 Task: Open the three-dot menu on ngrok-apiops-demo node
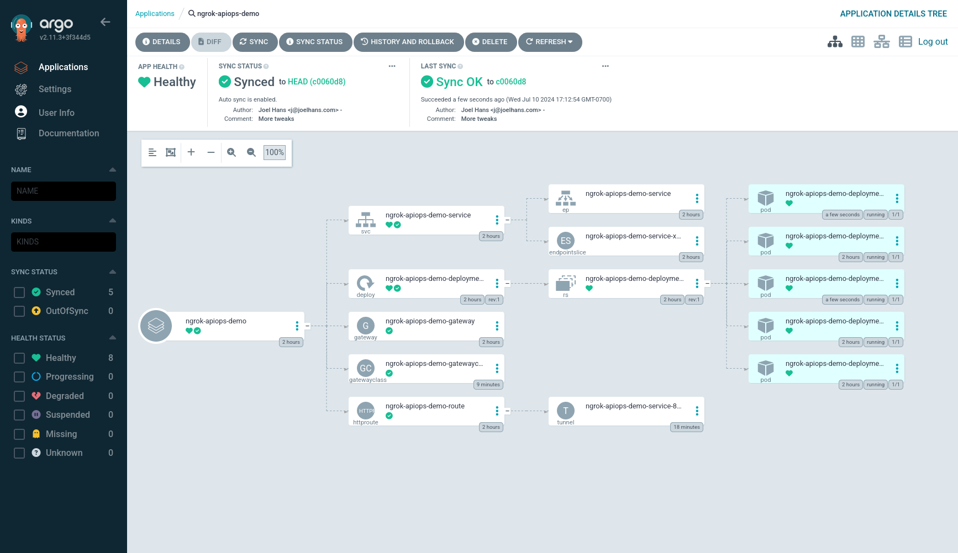(x=297, y=326)
